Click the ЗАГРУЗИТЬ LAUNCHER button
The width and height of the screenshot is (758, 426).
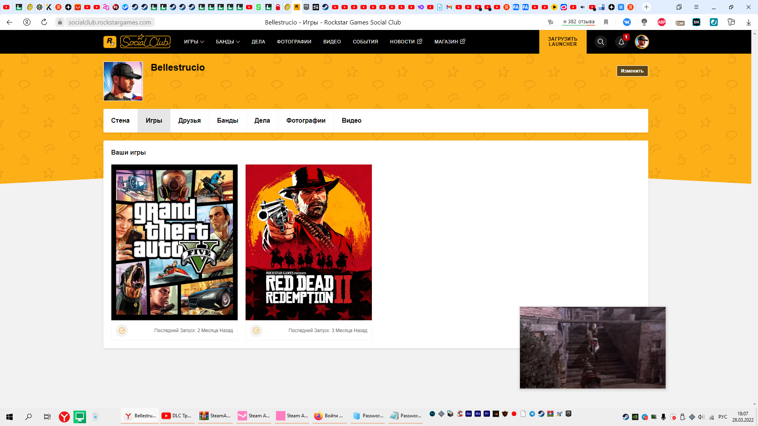pyautogui.click(x=563, y=42)
